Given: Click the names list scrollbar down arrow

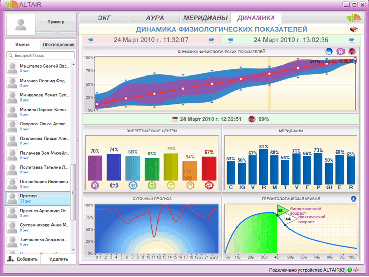Looking at the screenshot, I should [74, 250].
